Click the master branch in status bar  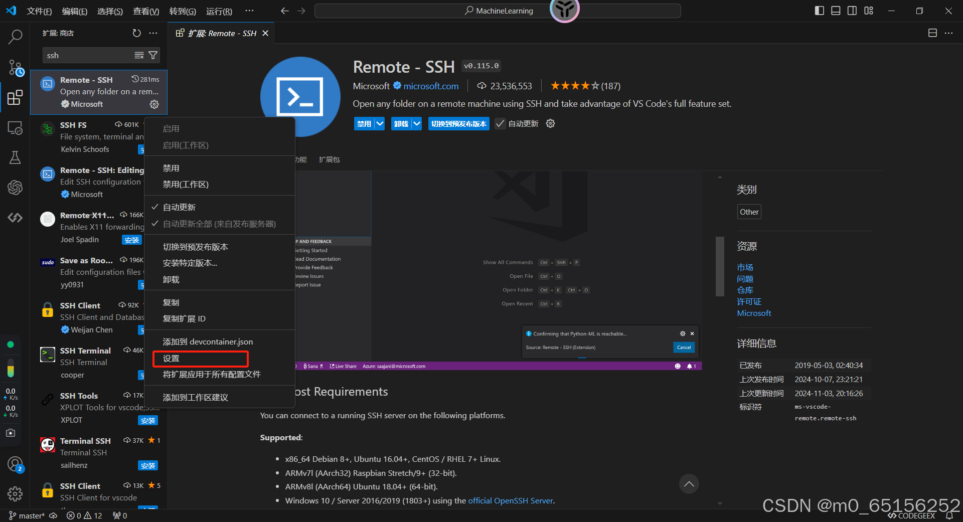[x=27, y=515]
